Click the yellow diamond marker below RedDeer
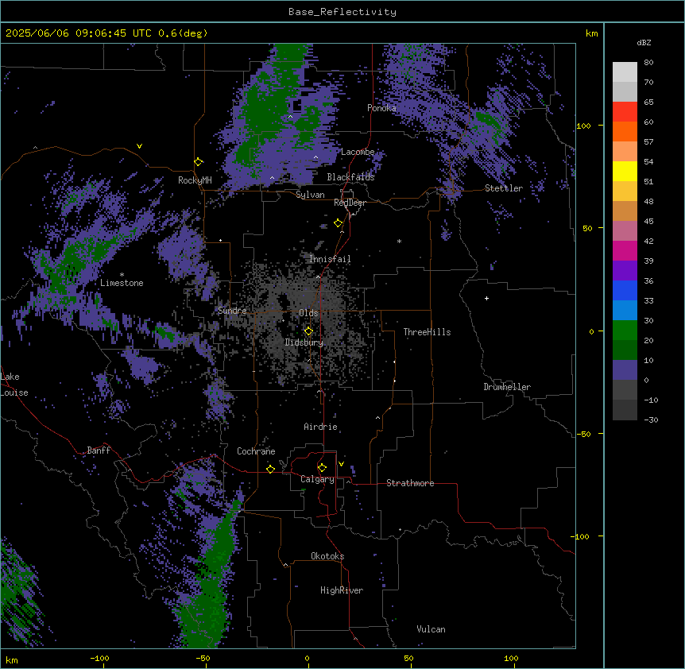This screenshot has height=669, width=685. click(339, 223)
